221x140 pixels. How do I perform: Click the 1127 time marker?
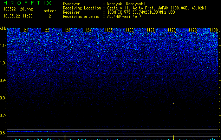coord(150,30)
